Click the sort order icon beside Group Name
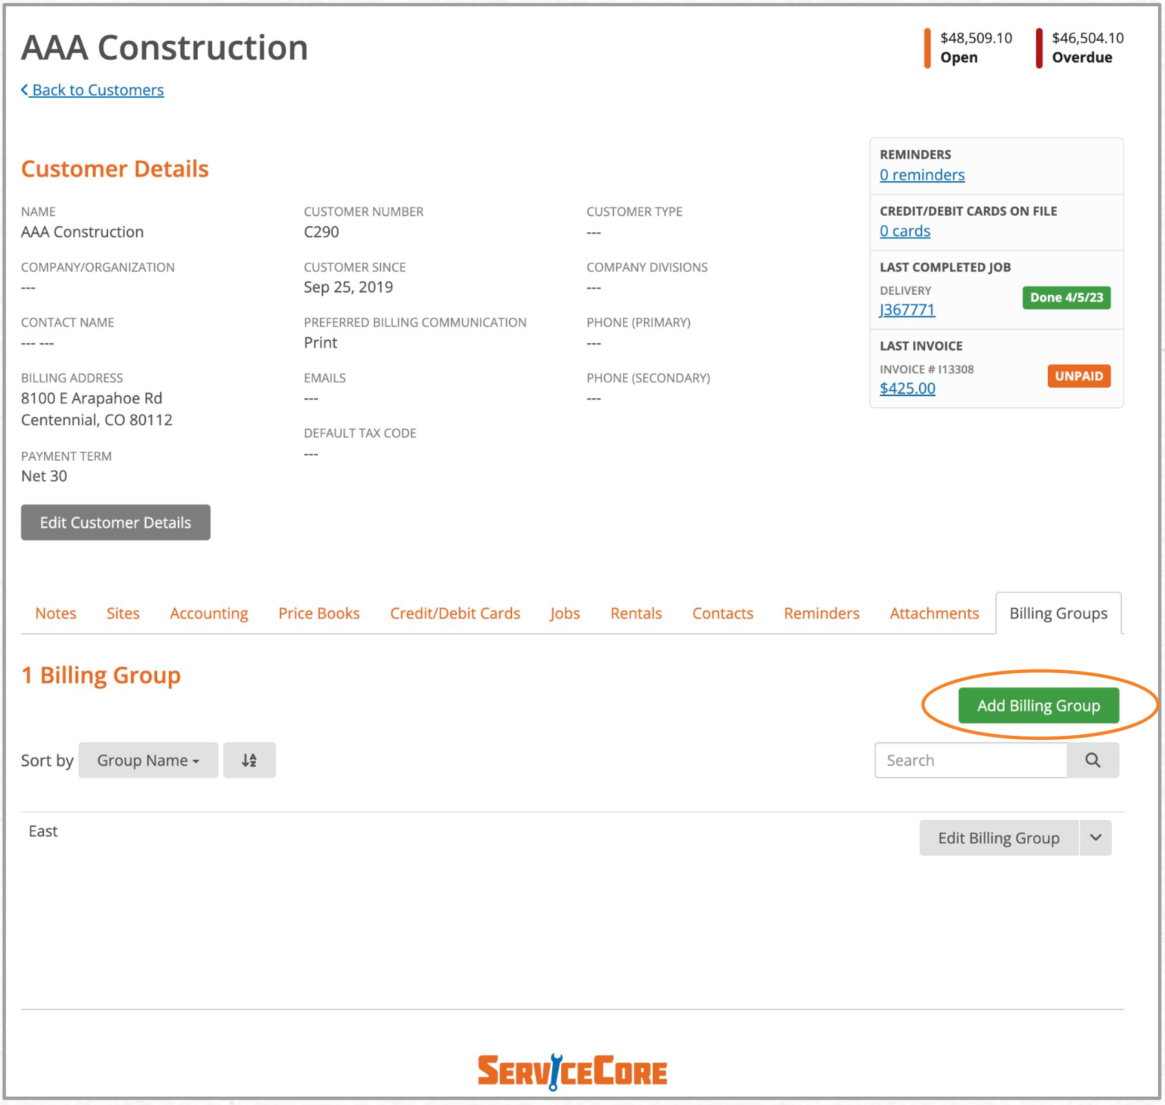1165x1105 pixels. [x=249, y=760]
